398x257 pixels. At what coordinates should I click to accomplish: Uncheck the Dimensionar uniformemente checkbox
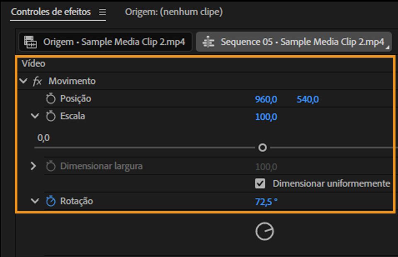pos(261,183)
